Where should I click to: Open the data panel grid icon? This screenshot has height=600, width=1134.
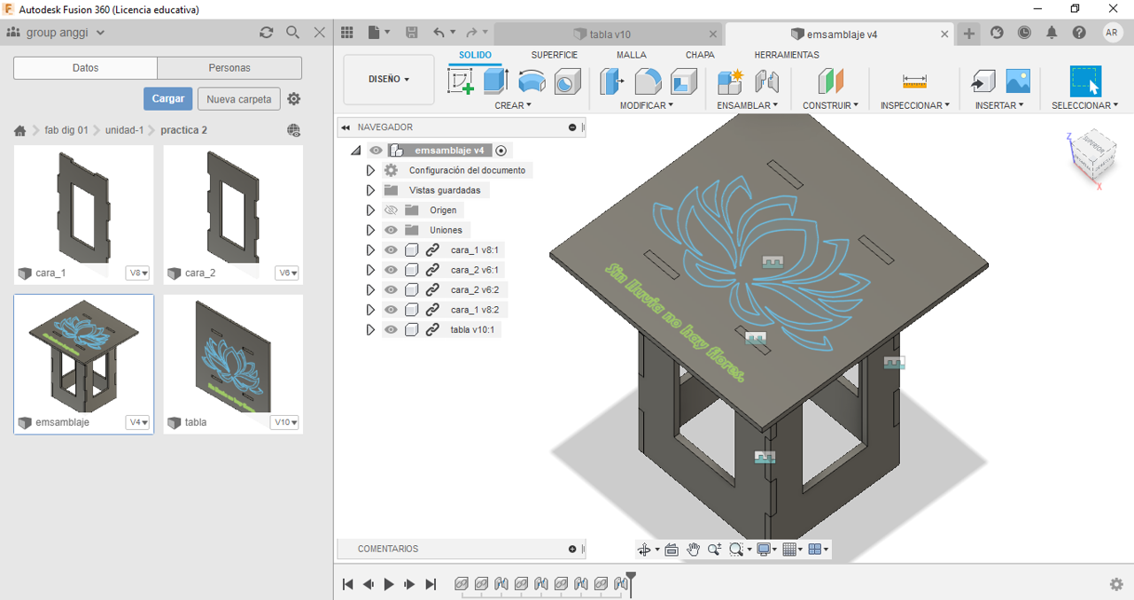point(347,33)
